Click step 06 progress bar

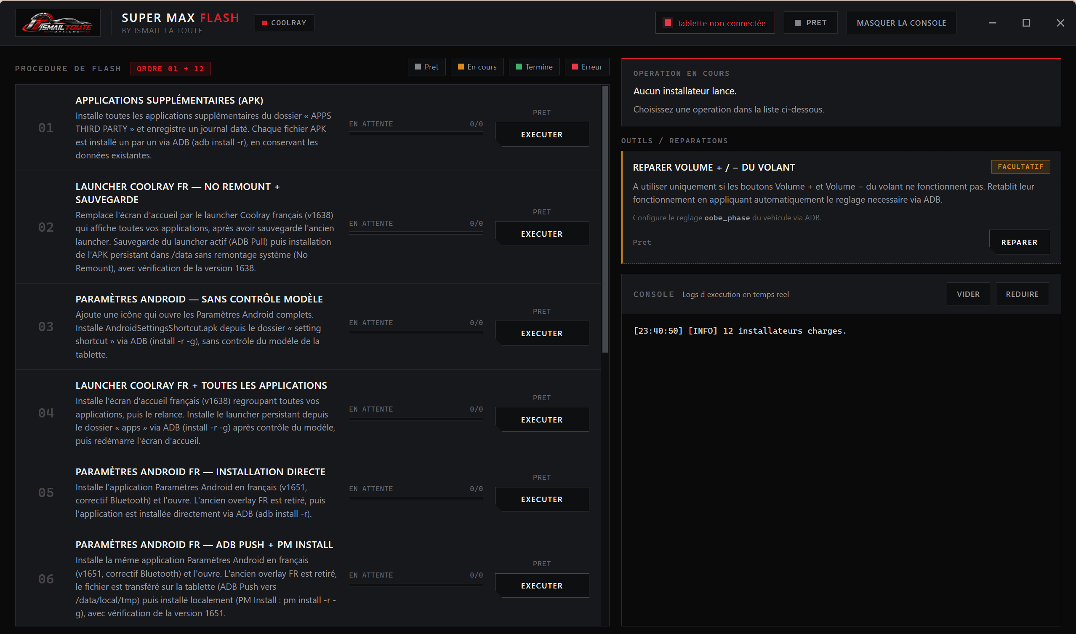click(x=416, y=585)
